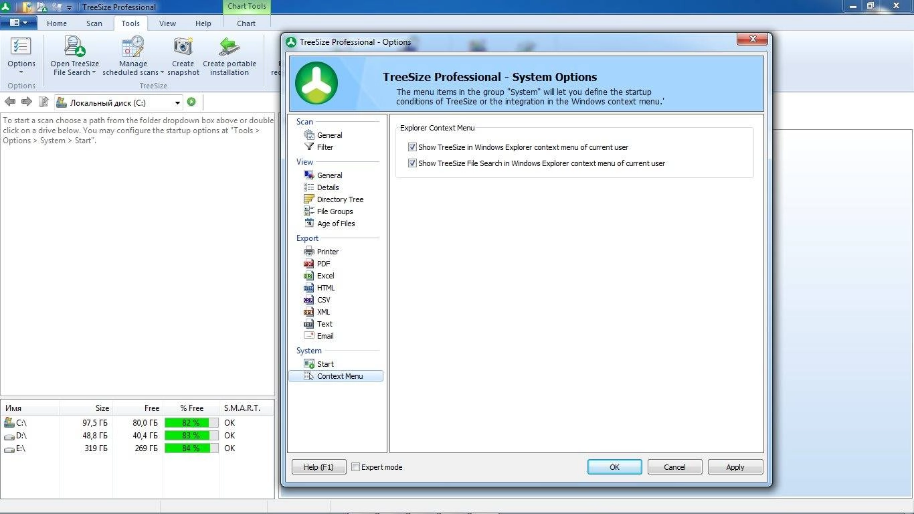
Task: Open the Customize Quick Access Toolbar arrow
Action: [69, 8]
